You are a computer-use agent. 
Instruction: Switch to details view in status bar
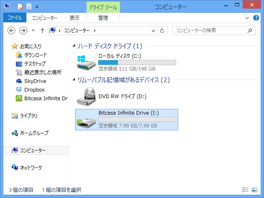click(245, 190)
